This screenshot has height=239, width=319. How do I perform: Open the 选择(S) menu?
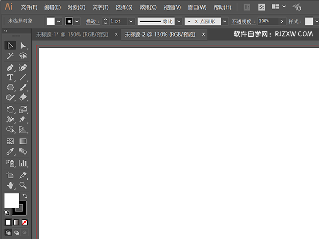coord(124,7)
